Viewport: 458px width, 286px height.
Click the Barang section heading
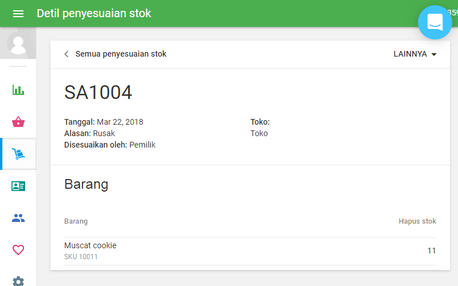click(86, 184)
